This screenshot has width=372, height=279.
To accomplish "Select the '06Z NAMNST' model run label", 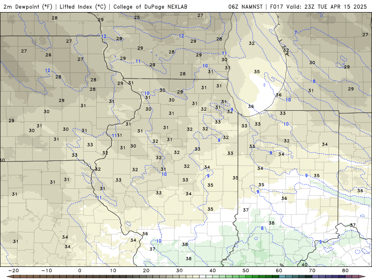I will [x=246, y=7].
